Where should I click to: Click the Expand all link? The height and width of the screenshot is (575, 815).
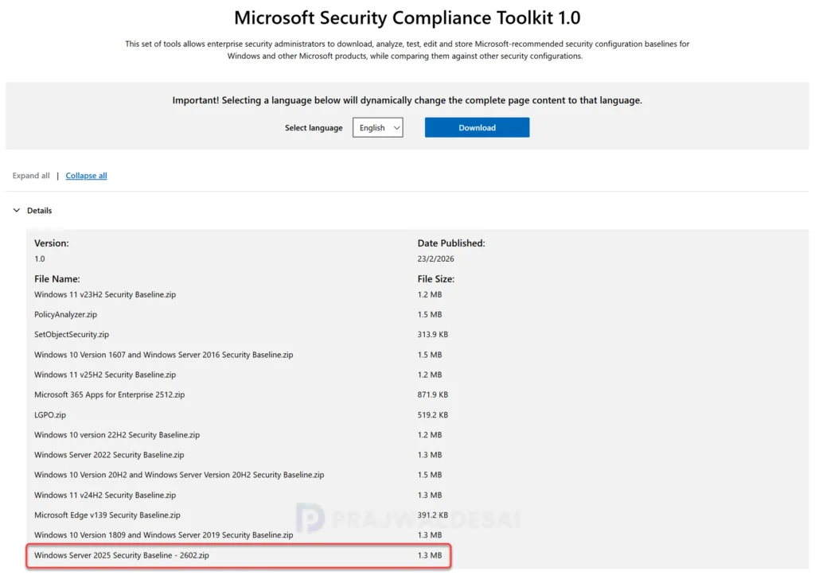(31, 176)
